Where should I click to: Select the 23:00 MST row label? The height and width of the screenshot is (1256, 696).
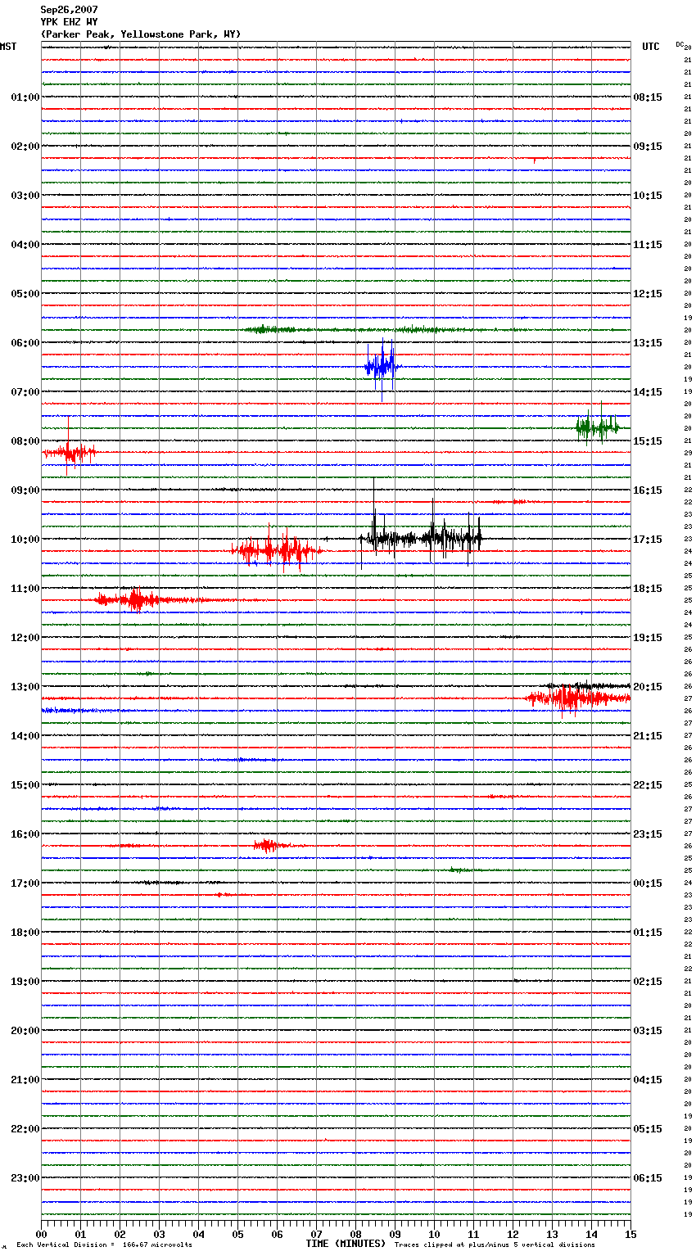pyautogui.click(x=25, y=1178)
